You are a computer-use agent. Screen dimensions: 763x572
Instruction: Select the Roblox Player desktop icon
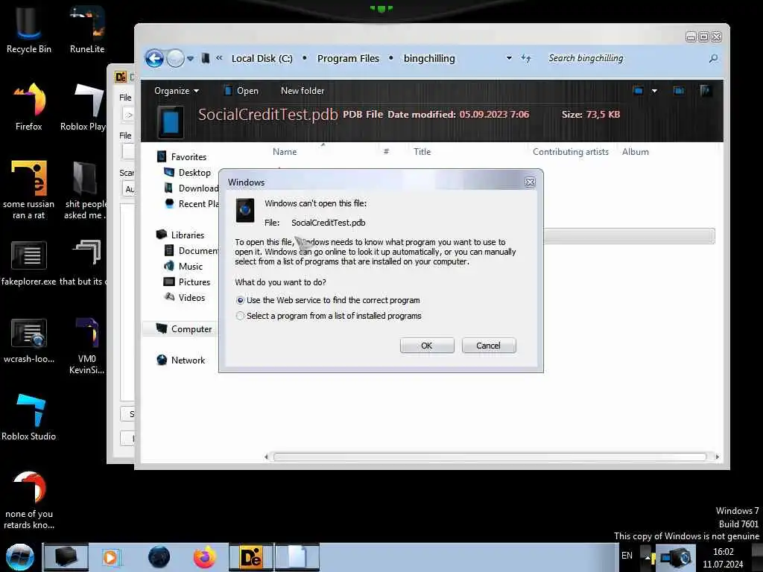[x=83, y=107]
